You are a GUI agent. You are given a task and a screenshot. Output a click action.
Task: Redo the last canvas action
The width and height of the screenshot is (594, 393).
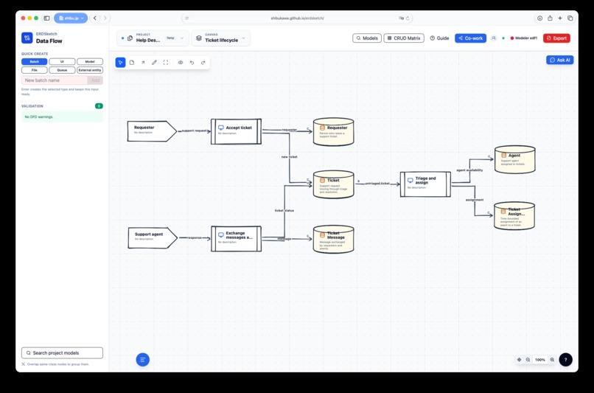click(203, 63)
